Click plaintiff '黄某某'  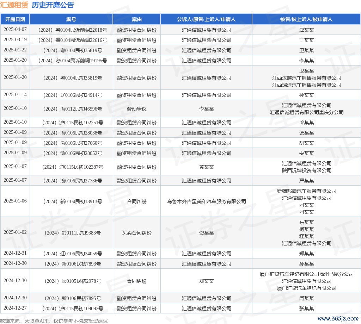pos(207,167)
